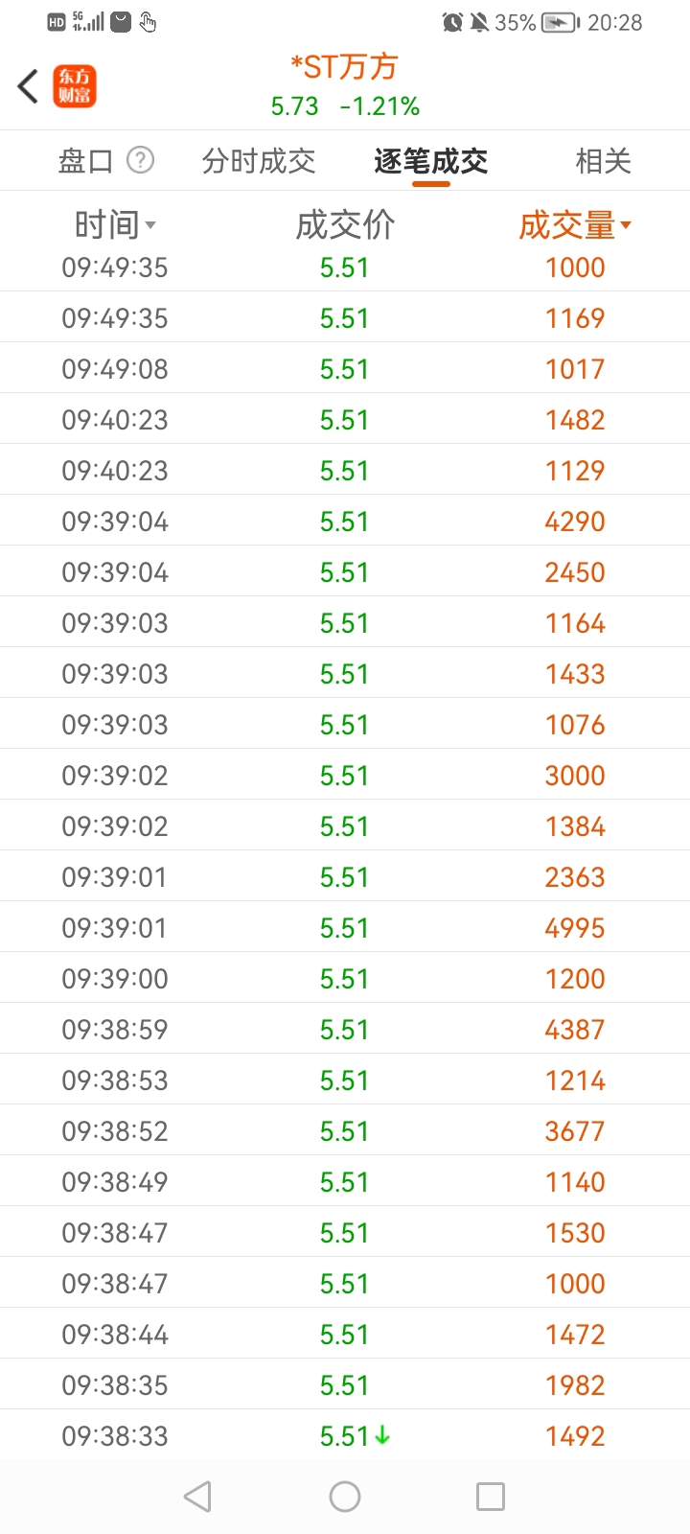The width and height of the screenshot is (690, 1534).
Task: Open recent apps with the square button
Action: tap(490, 1496)
